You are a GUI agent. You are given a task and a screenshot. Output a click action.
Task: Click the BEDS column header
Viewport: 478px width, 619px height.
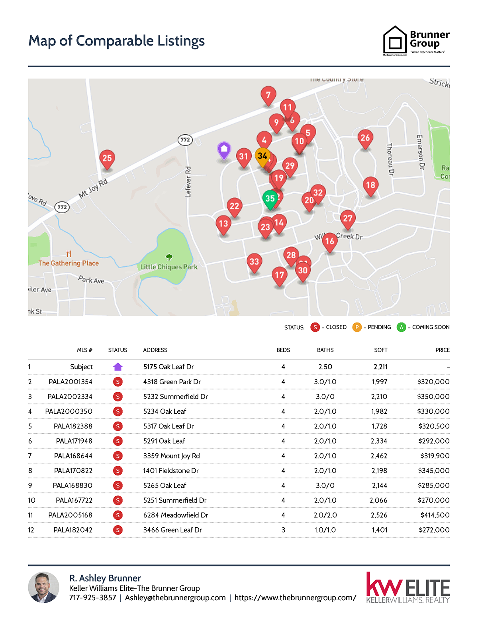[x=283, y=350]
